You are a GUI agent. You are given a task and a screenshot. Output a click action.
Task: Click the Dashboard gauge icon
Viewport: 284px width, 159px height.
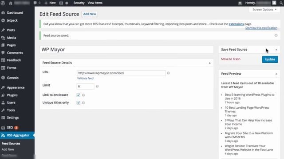pyautogui.click(x=3, y=13)
